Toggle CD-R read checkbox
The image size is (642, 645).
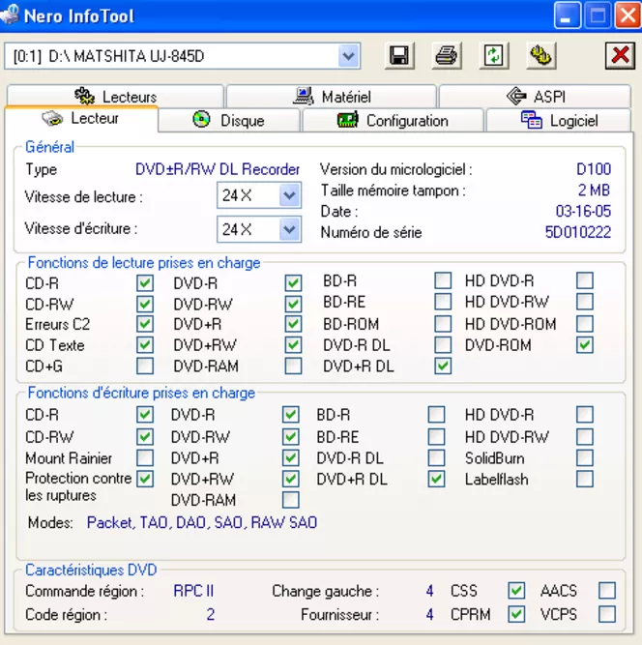[145, 283]
